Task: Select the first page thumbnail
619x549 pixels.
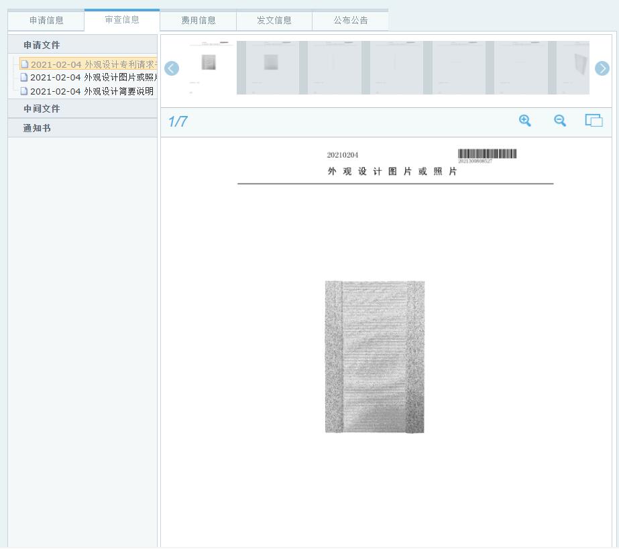Action: coord(209,68)
